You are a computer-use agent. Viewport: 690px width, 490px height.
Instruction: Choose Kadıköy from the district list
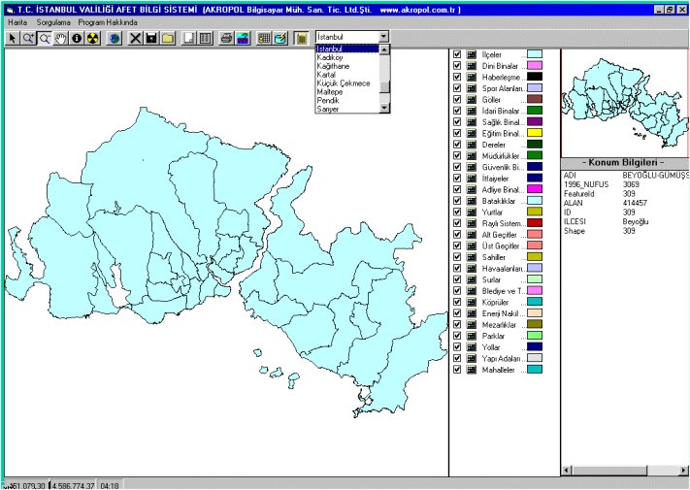[x=330, y=57]
